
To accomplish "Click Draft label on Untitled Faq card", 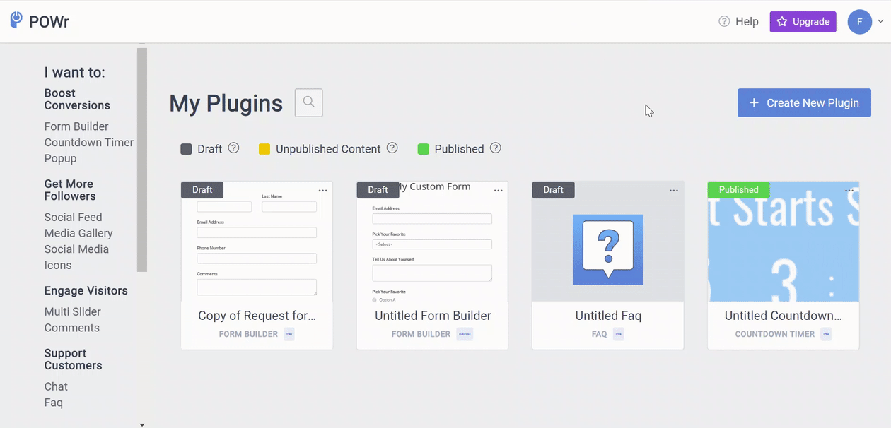I will pyautogui.click(x=553, y=189).
